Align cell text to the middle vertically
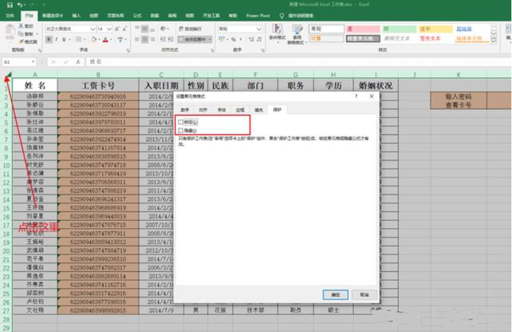The height and width of the screenshot is (332, 512). tap(144, 29)
